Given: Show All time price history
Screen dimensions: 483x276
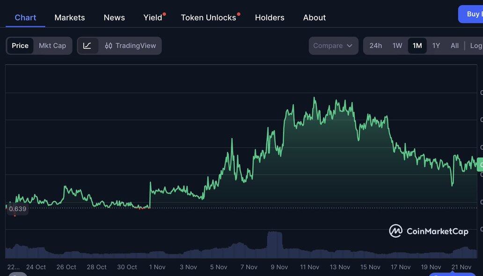Looking at the screenshot, I should click(454, 46).
